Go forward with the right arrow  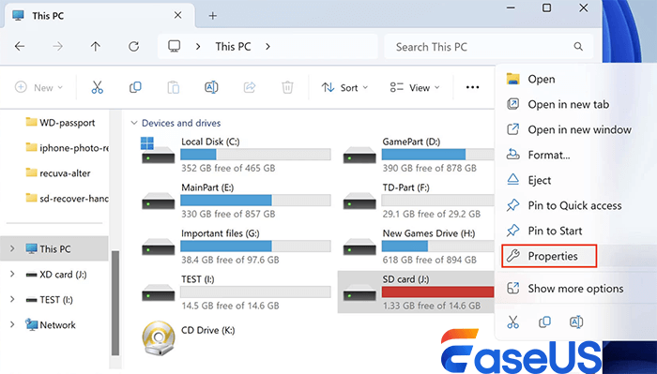click(58, 47)
